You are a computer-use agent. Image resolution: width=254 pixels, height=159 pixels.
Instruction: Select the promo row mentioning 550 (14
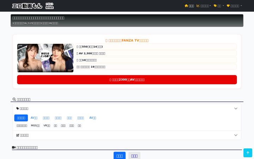coord(156,47)
